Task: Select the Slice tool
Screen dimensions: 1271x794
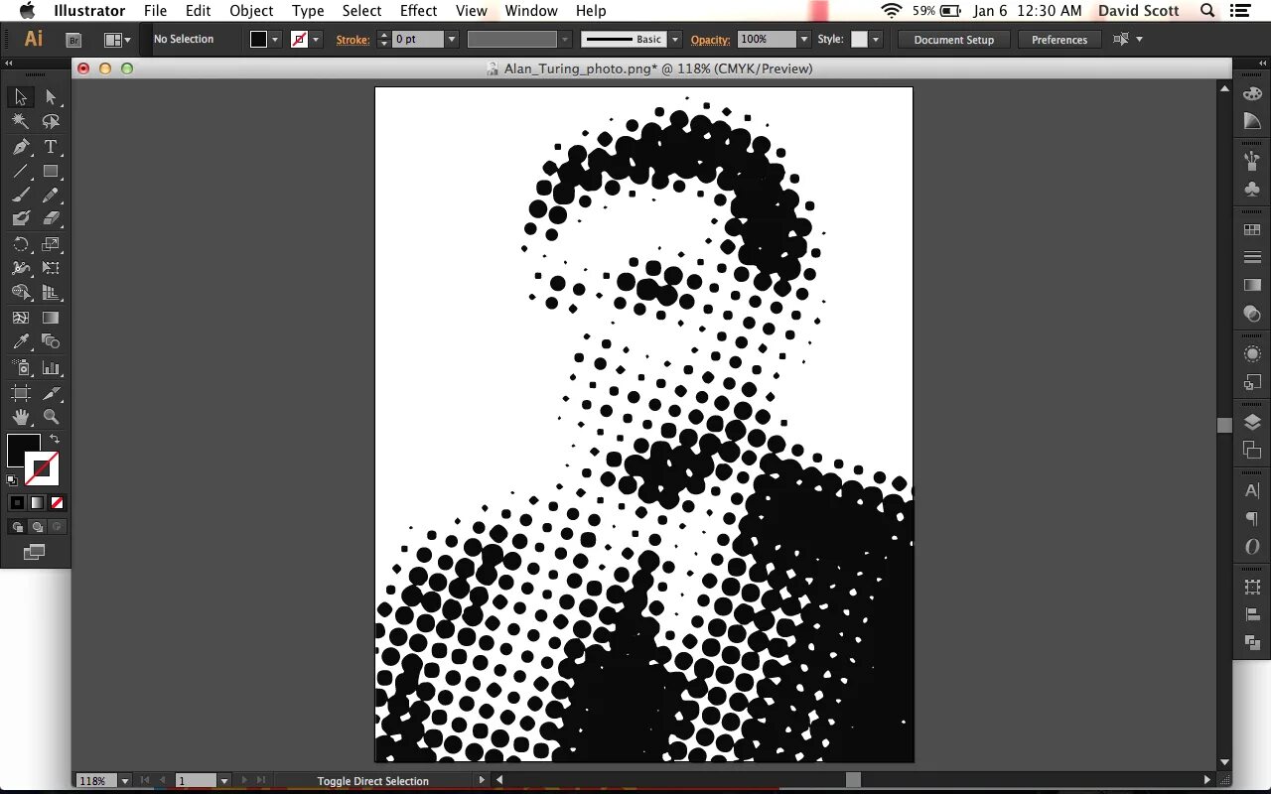Action: [51, 393]
